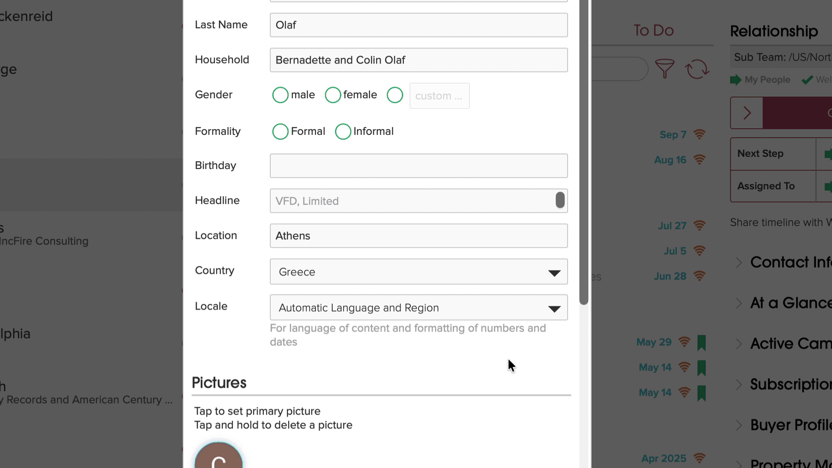This screenshot has height=468, width=832.
Task: Select the female gender radio button
Action: 333,95
